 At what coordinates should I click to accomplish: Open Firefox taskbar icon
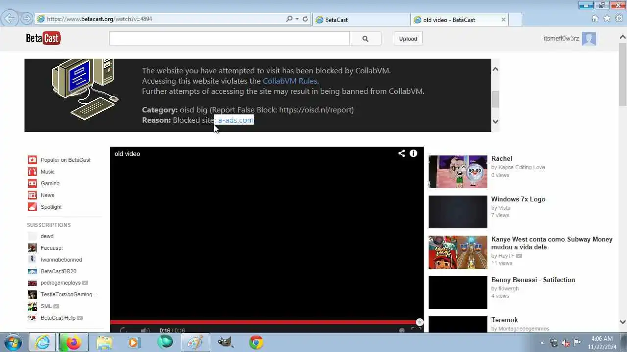[73, 342]
